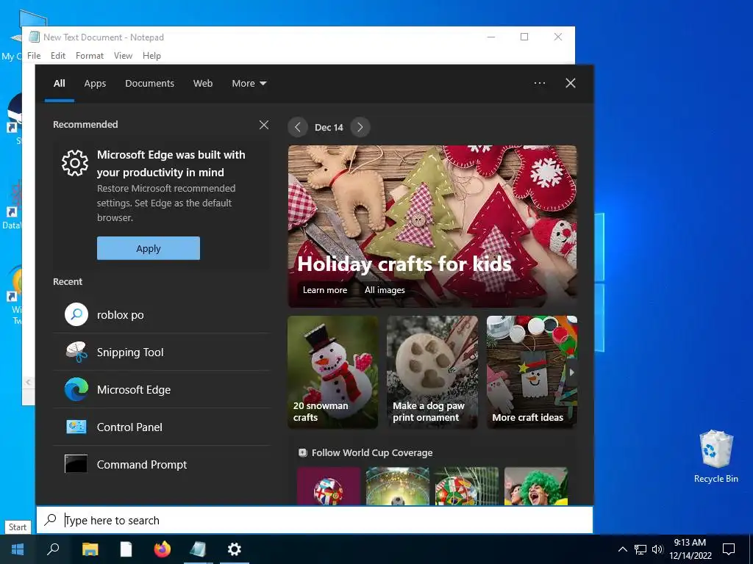Open Snipping Tool from Recent
The width and height of the screenshot is (753, 564).
point(161,352)
